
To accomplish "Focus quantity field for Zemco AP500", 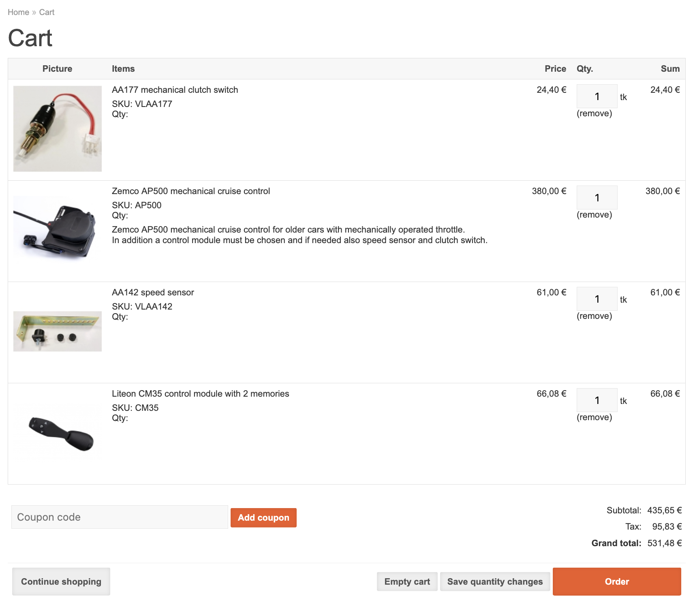I will [597, 198].
